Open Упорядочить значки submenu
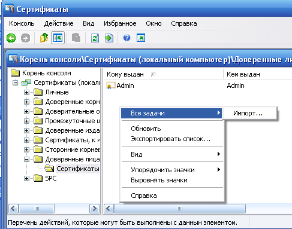 click(x=172, y=170)
